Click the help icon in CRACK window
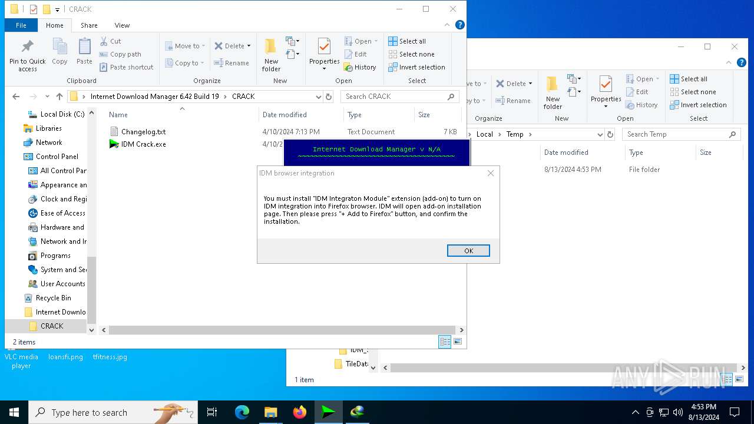 coord(460,25)
